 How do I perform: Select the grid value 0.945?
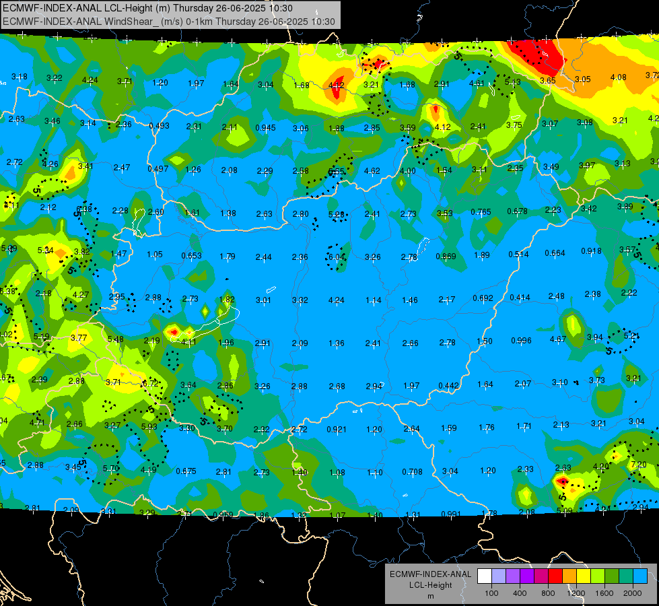pos(266,127)
